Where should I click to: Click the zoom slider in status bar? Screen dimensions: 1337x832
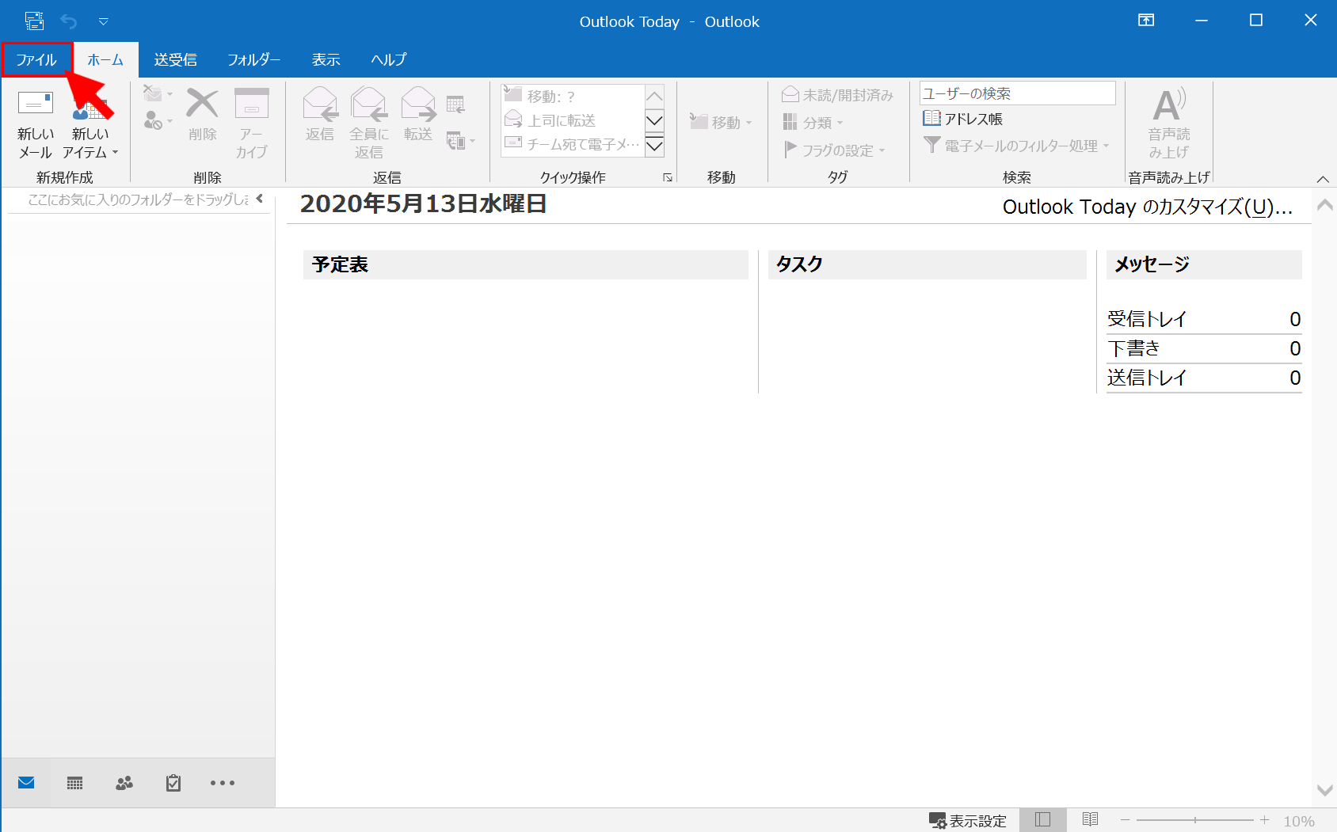[x=1194, y=820]
